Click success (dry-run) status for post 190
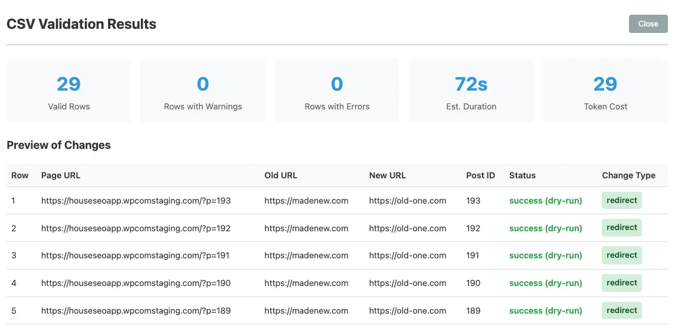This screenshot has height=326, width=675. pyautogui.click(x=545, y=283)
